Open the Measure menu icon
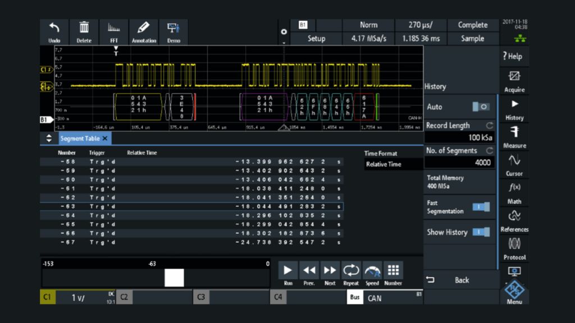Screen dimensions: 575x323 pos(514,136)
